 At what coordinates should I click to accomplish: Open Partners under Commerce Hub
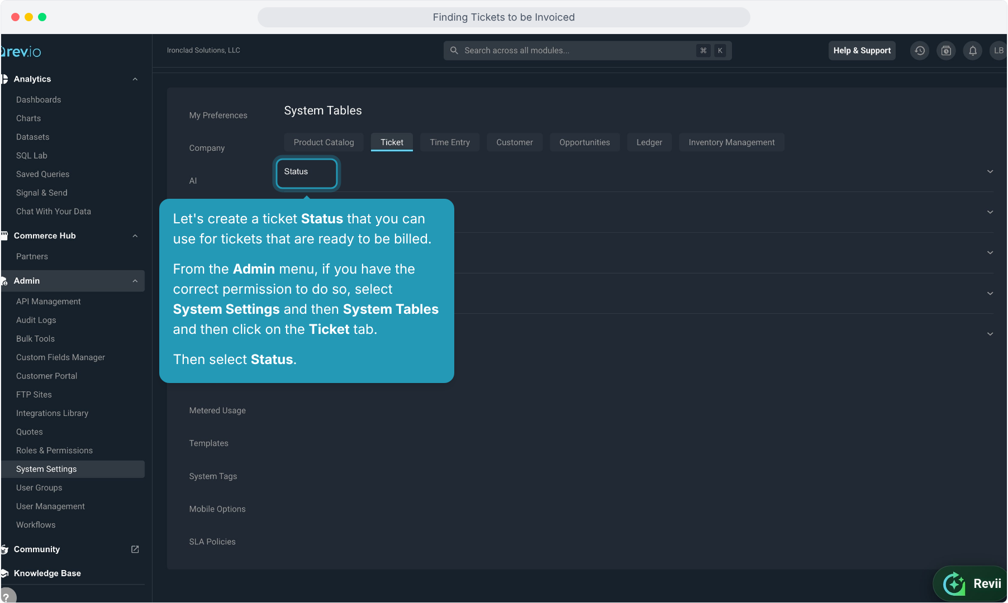point(32,257)
